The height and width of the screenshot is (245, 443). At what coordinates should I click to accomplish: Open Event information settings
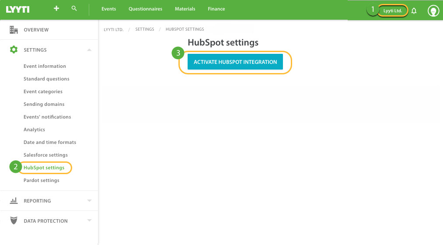45,66
